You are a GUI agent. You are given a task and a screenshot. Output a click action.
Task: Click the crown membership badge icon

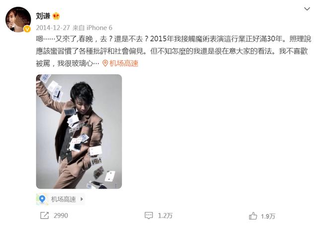point(56,16)
